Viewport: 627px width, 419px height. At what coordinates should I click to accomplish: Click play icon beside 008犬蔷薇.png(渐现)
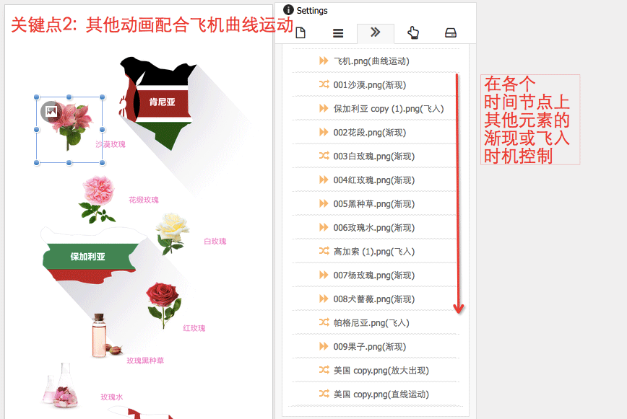coord(324,299)
